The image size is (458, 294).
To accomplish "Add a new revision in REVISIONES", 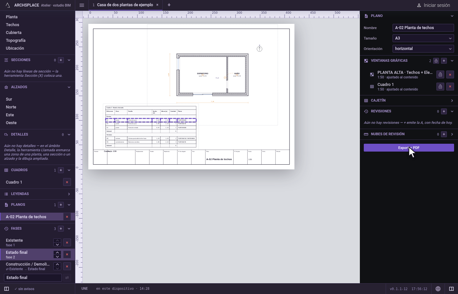I will [444, 111].
